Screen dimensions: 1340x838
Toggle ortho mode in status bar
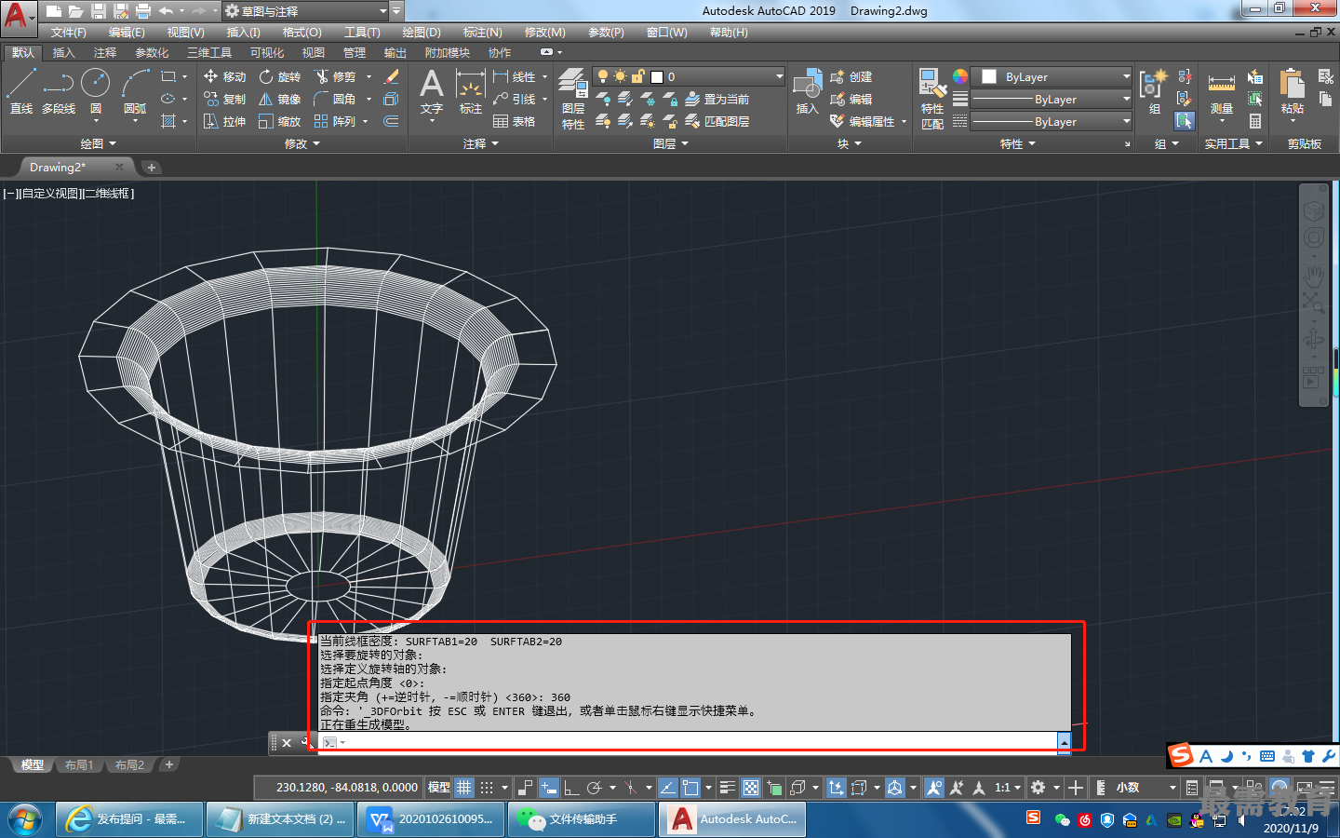click(571, 788)
